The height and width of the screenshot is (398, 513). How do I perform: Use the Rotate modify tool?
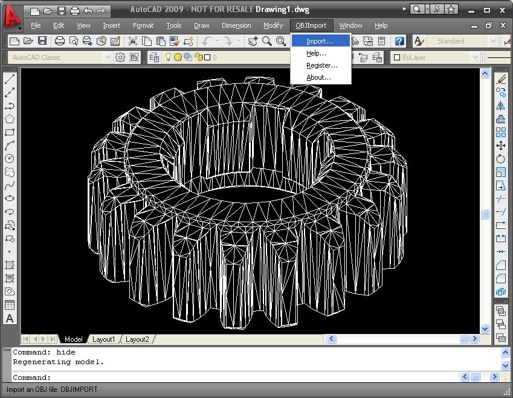(501, 159)
